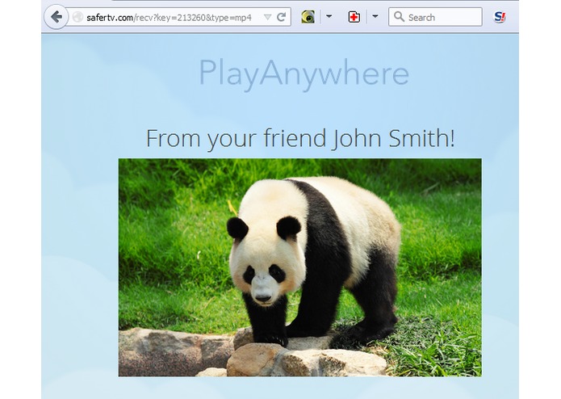
Task: Open the URL history dropdown arrow
Action: point(267,17)
